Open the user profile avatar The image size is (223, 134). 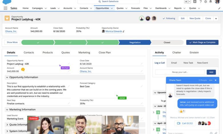point(217,1)
